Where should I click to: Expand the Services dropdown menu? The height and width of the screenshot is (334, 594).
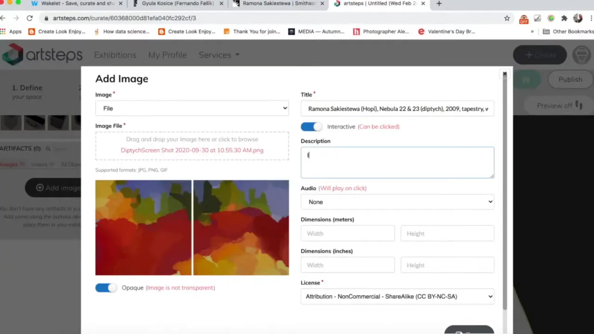tap(219, 55)
